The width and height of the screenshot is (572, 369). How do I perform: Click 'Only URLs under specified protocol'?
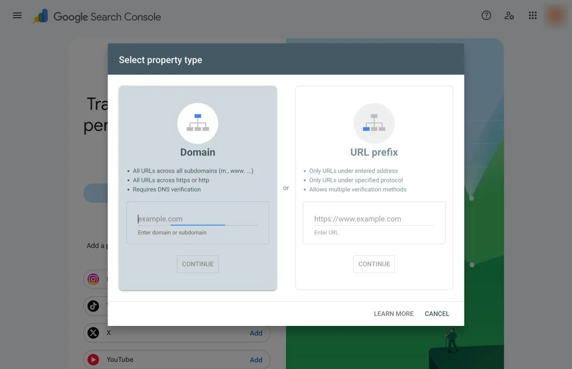(356, 180)
